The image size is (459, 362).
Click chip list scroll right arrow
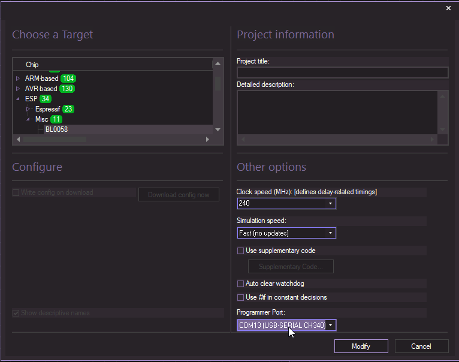[x=207, y=140]
